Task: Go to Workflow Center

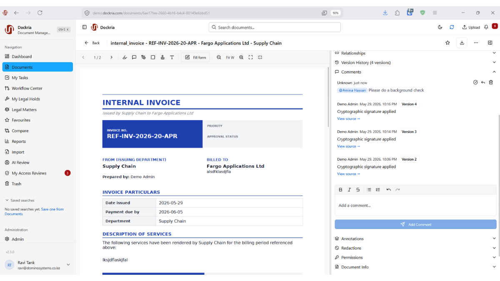Action: point(37,88)
